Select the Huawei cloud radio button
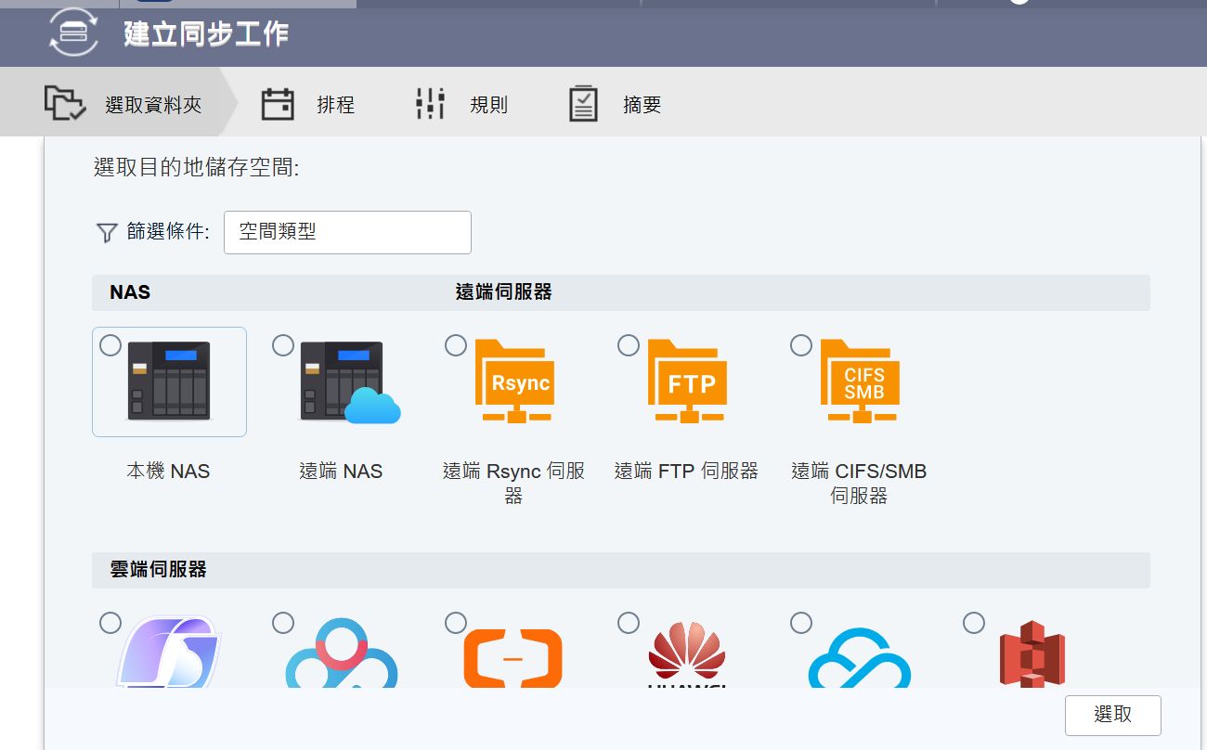Screen dimensions: 1207x750 629,622
